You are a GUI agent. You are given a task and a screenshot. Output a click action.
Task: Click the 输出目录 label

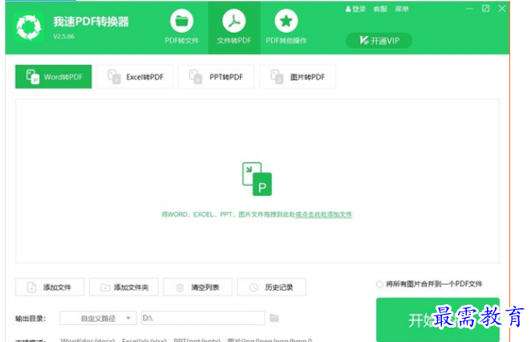pyautogui.click(x=30, y=318)
